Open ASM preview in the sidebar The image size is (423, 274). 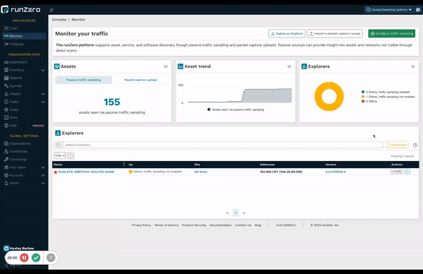coord(24,126)
